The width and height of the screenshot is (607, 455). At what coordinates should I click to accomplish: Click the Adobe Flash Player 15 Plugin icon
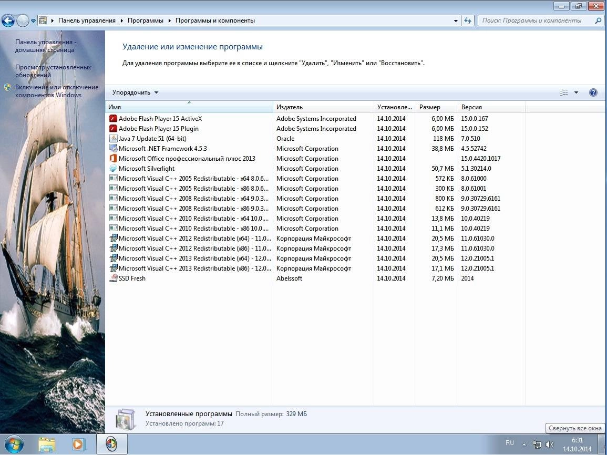113,128
